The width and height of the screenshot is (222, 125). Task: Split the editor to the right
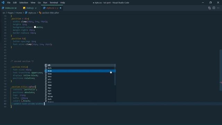(214, 8)
